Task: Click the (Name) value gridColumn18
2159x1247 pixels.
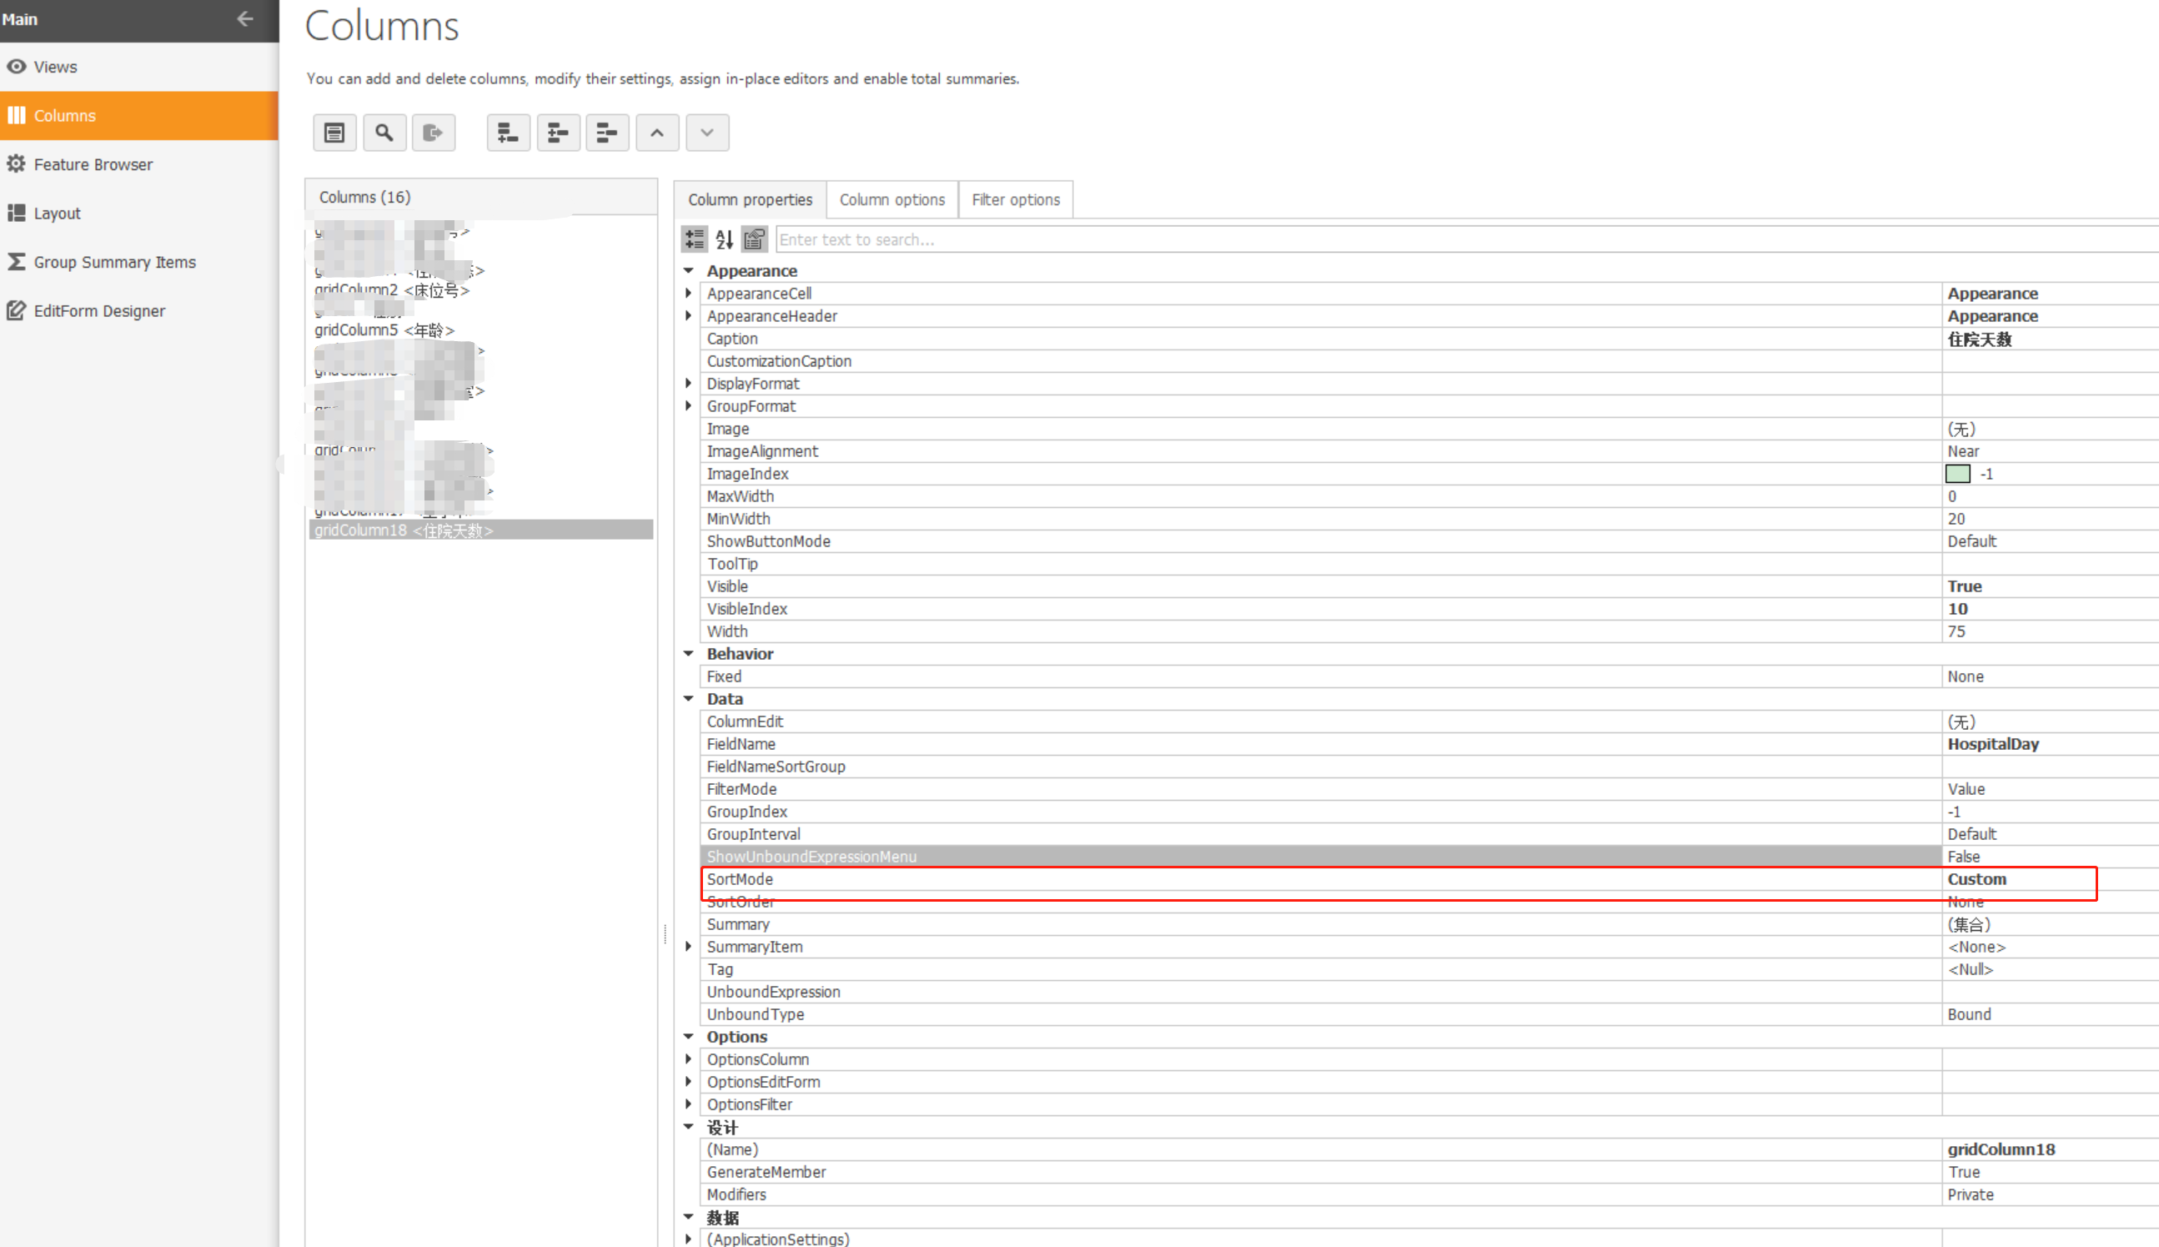Action: point(2001,1149)
